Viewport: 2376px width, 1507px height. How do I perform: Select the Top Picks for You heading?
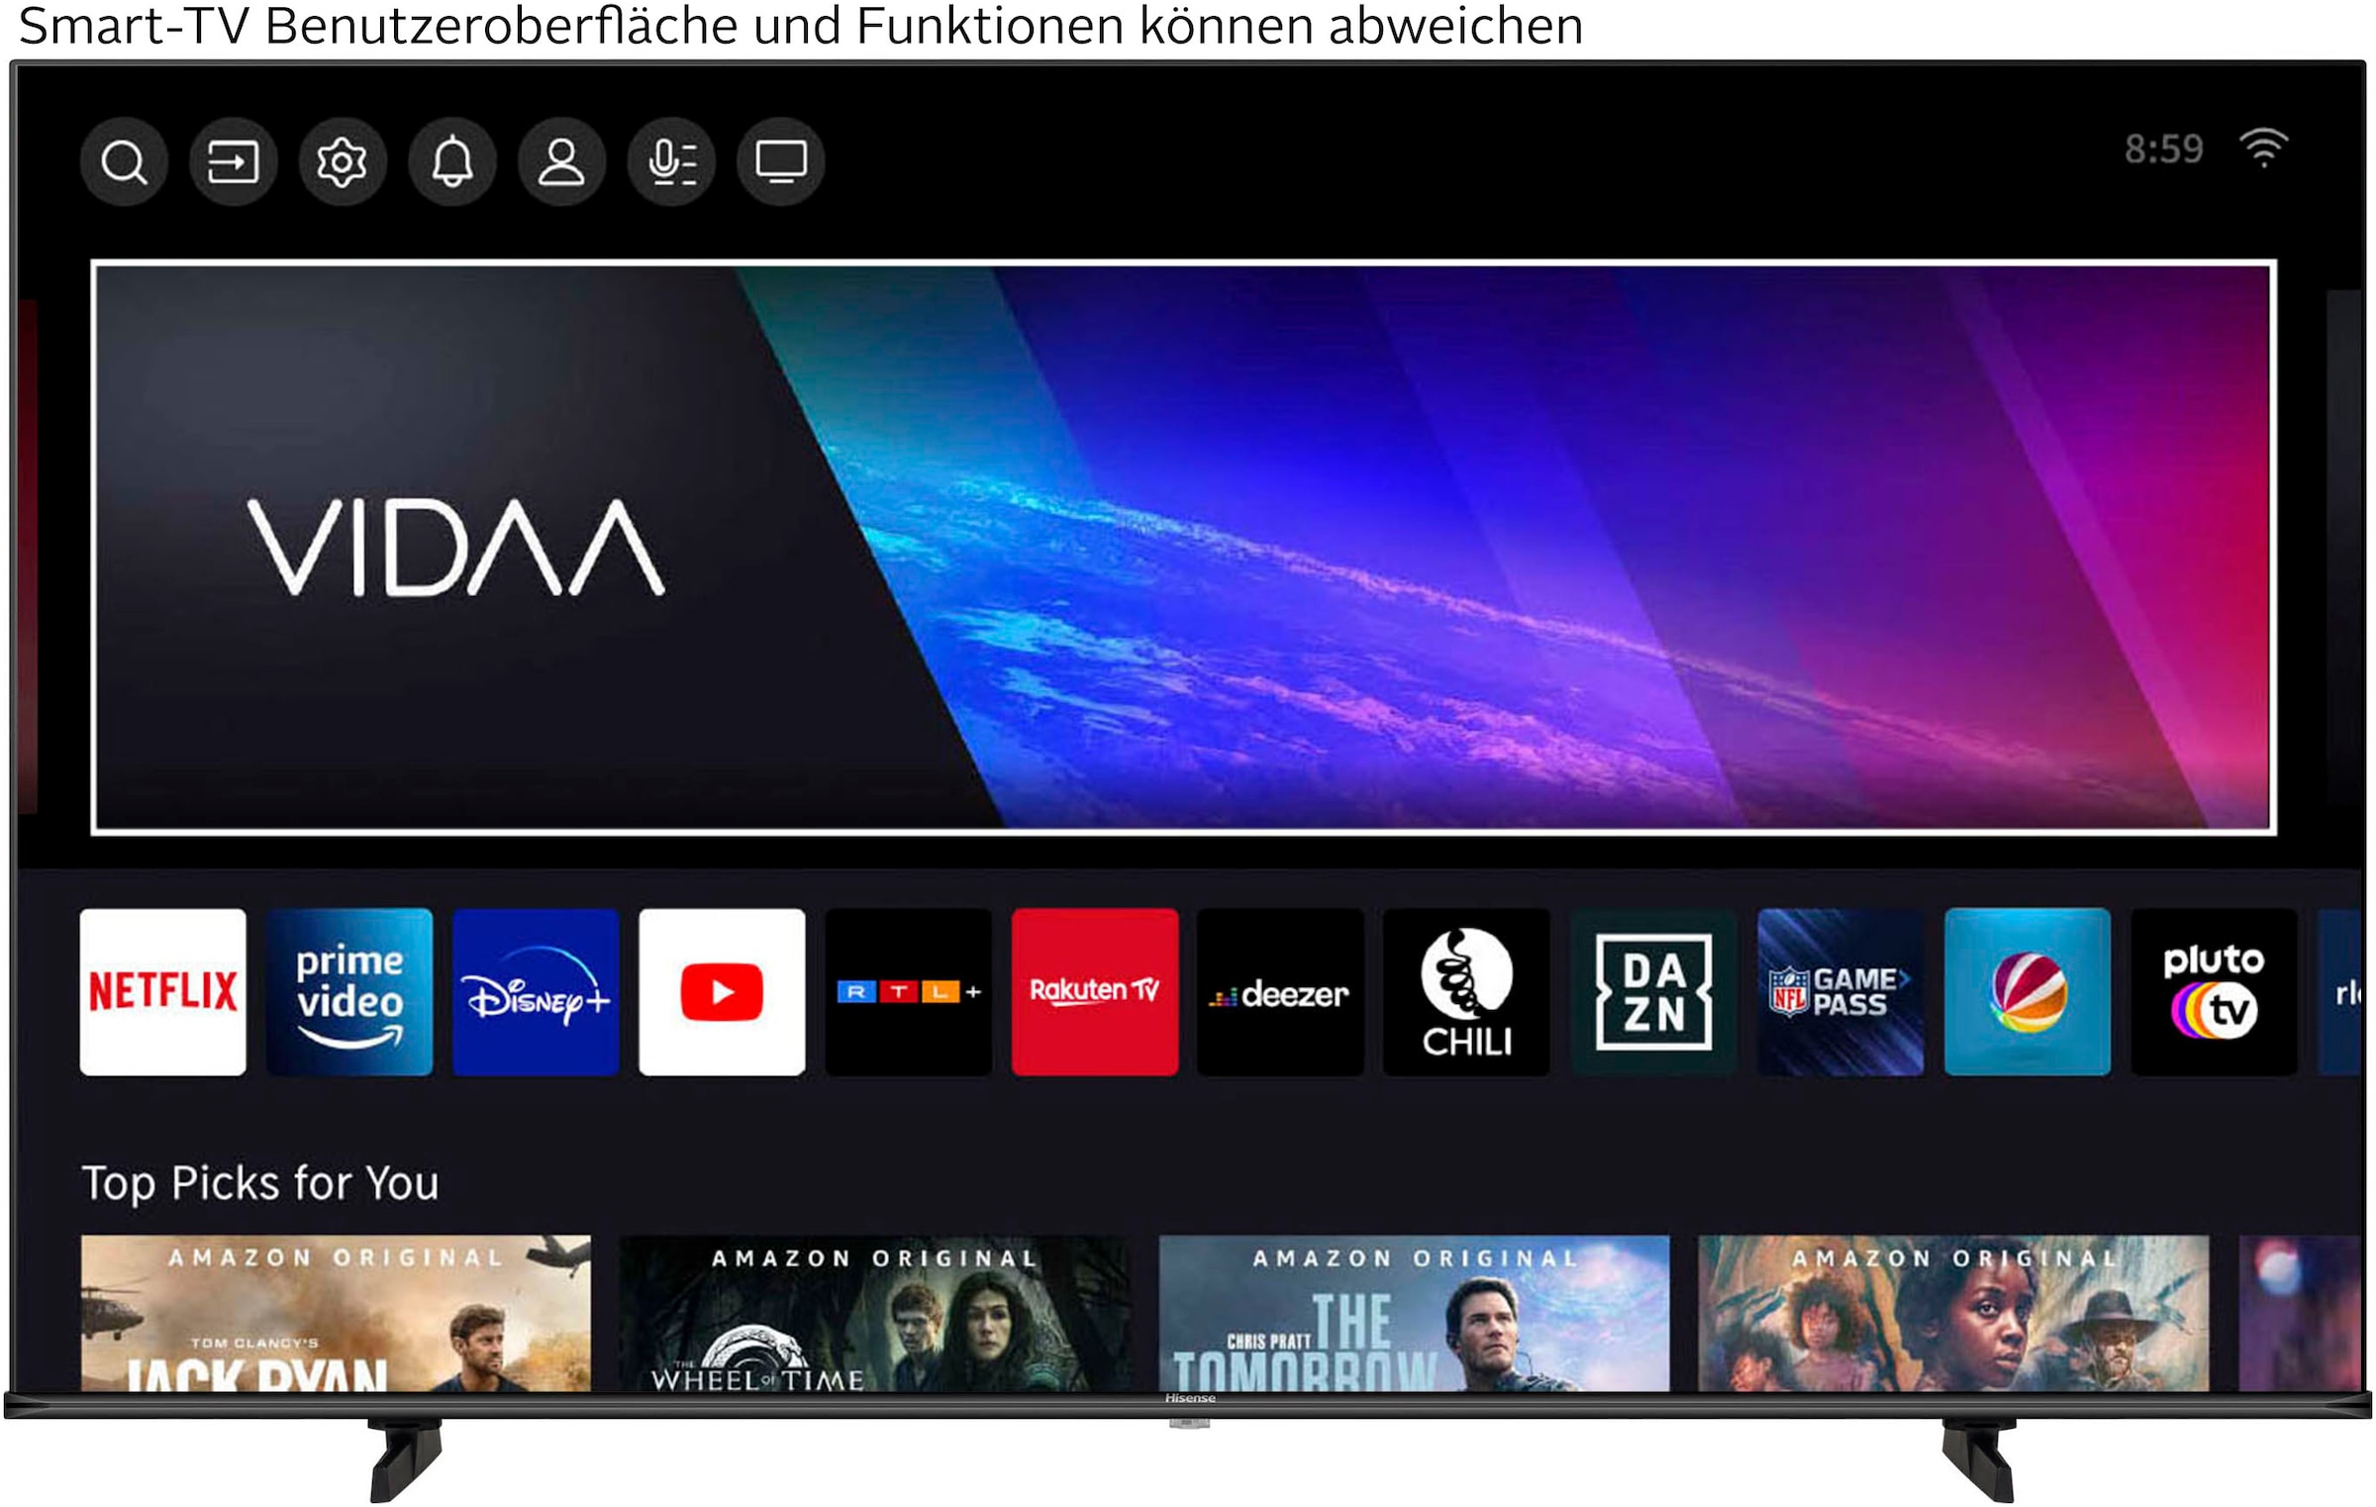coord(259,1182)
